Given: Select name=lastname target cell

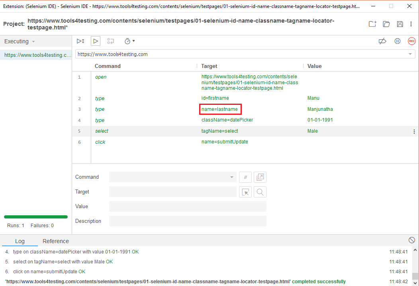Looking at the screenshot, I should (219, 109).
